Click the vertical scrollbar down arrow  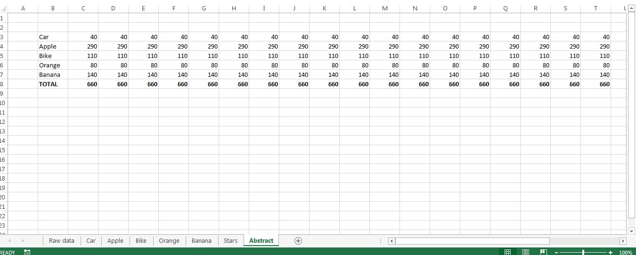tap(632, 231)
